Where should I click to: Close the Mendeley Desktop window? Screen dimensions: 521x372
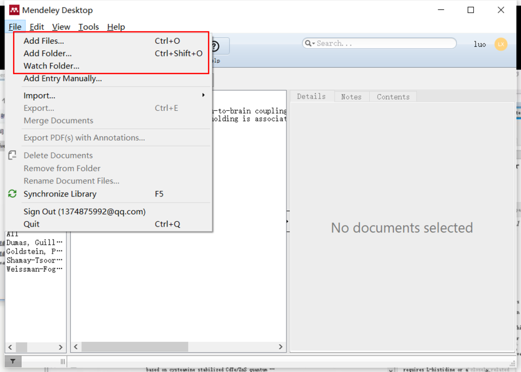click(501, 10)
